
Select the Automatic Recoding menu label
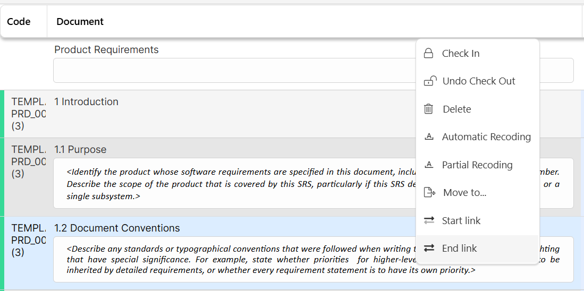coord(486,137)
